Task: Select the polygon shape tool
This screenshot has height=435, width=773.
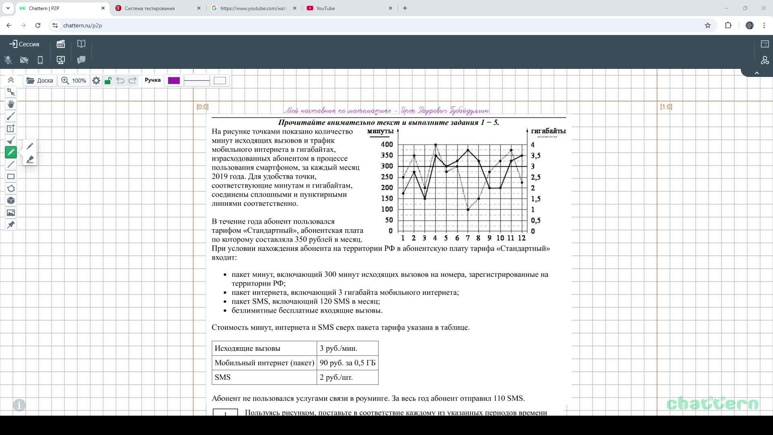Action: [x=11, y=188]
